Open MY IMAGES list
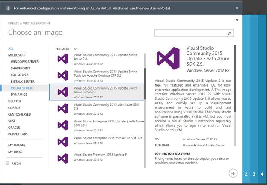The height and width of the screenshot is (185, 267). pyautogui.click(x=17, y=145)
